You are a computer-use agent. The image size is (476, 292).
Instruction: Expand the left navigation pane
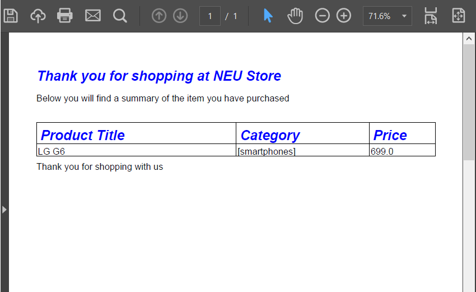coord(4,209)
